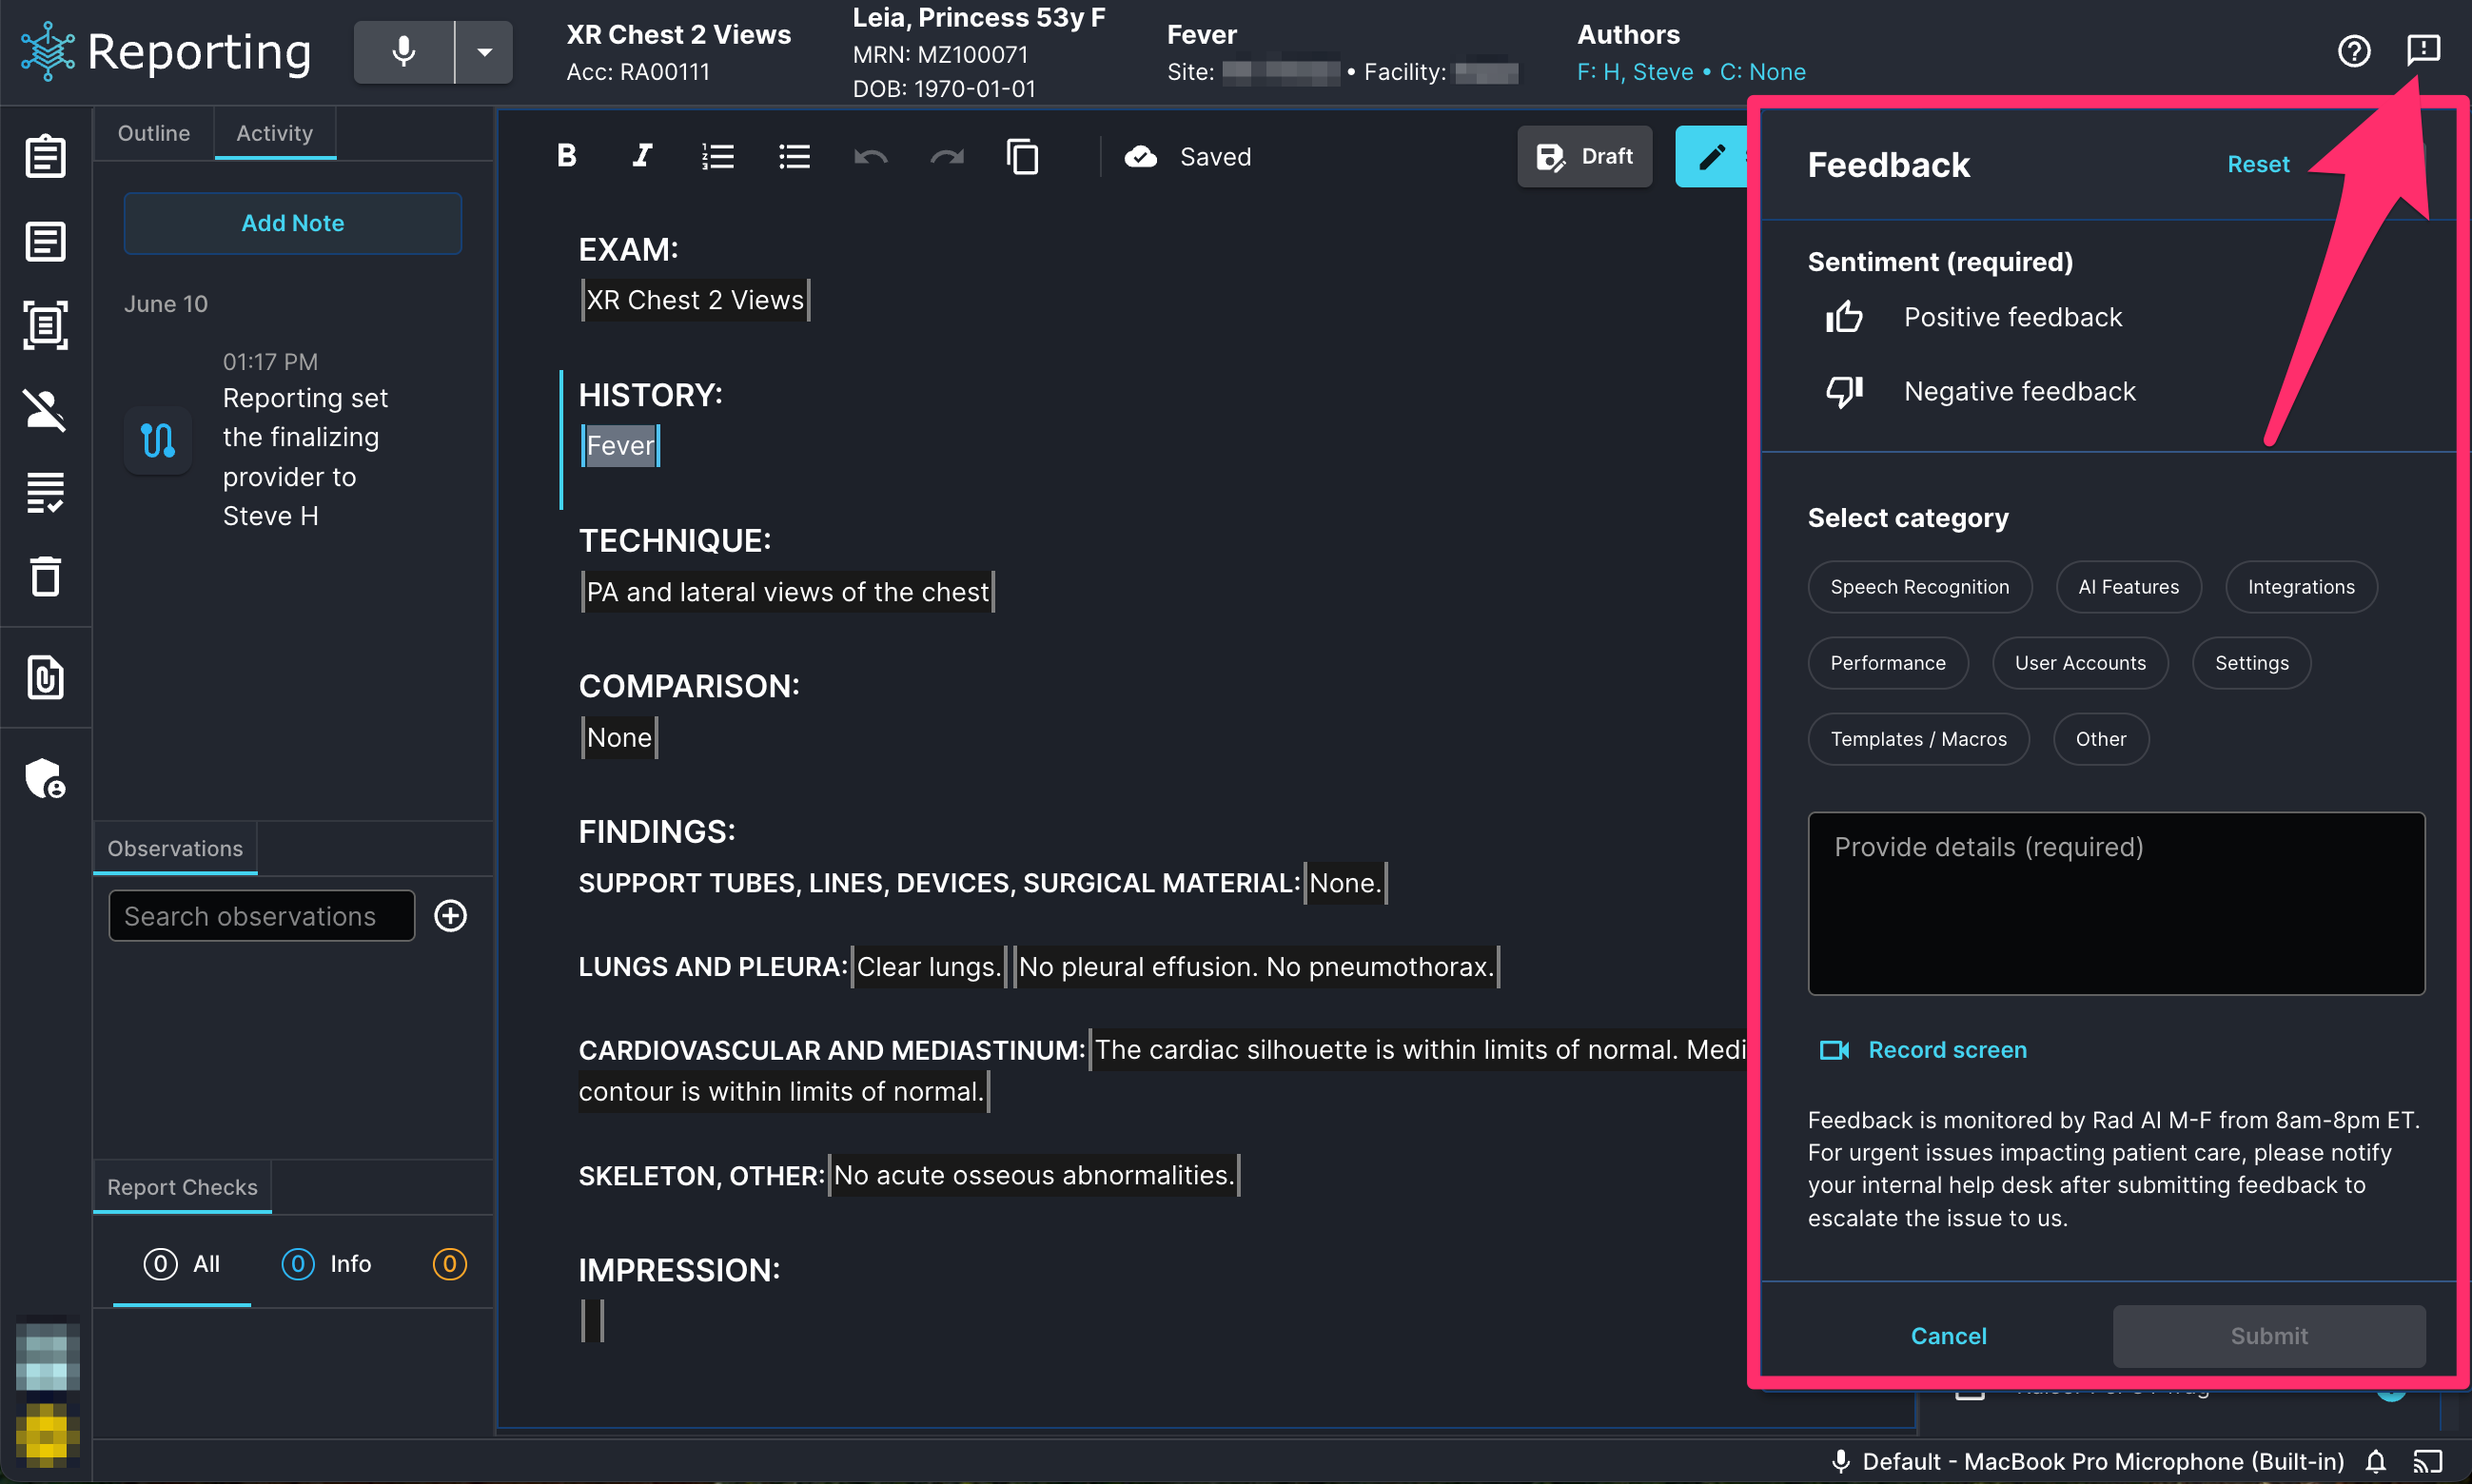Click the Reporting logo icon
2472x1484 pixels.
click(x=47, y=51)
